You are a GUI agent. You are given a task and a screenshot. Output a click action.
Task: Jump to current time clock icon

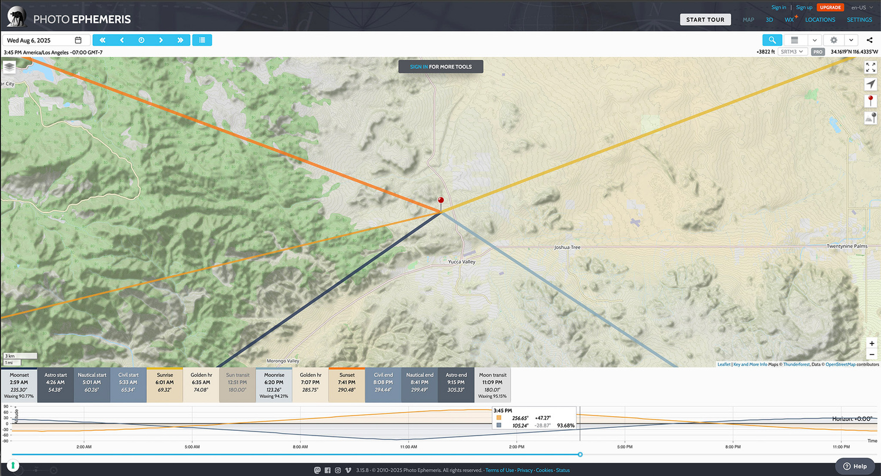pyautogui.click(x=141, y=40)
